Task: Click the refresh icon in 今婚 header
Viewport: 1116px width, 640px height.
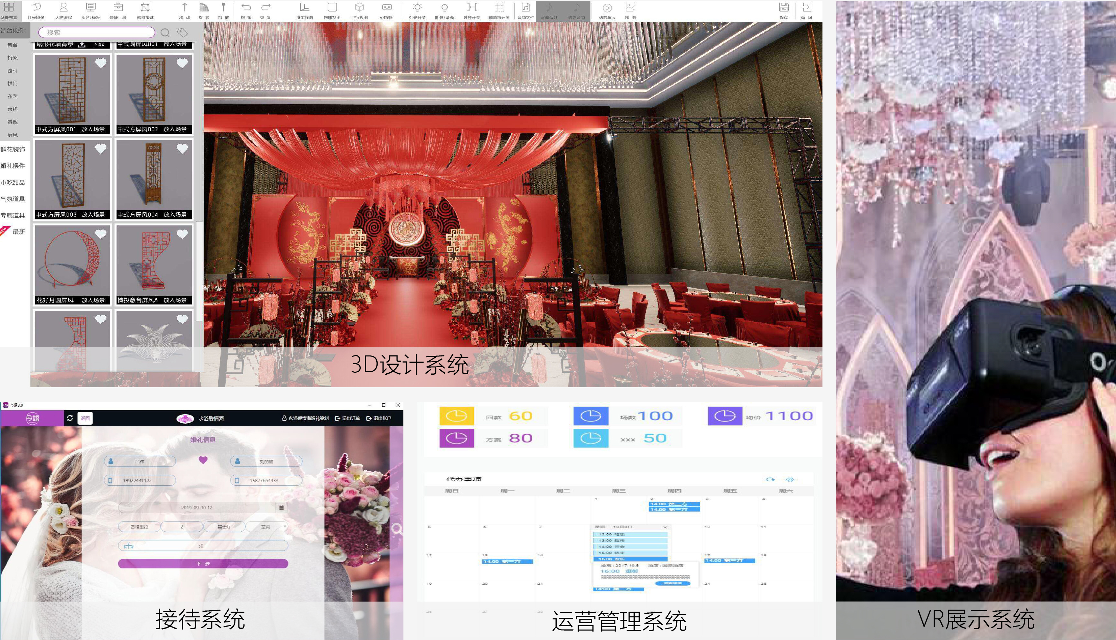Action: pos(70,418)
